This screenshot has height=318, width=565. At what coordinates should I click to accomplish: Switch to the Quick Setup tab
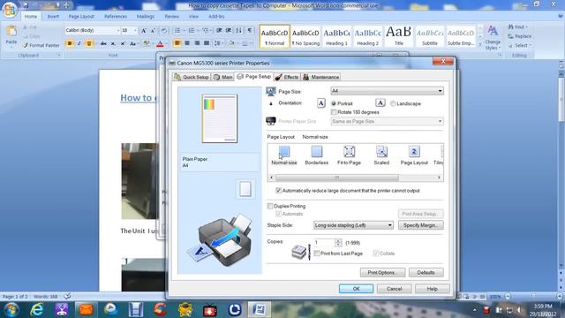[192, 77]
